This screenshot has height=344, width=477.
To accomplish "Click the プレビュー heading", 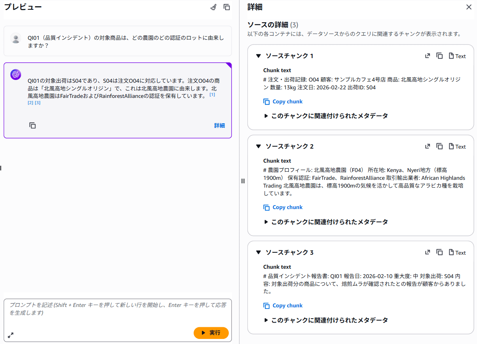I will (x=23, y=7).
